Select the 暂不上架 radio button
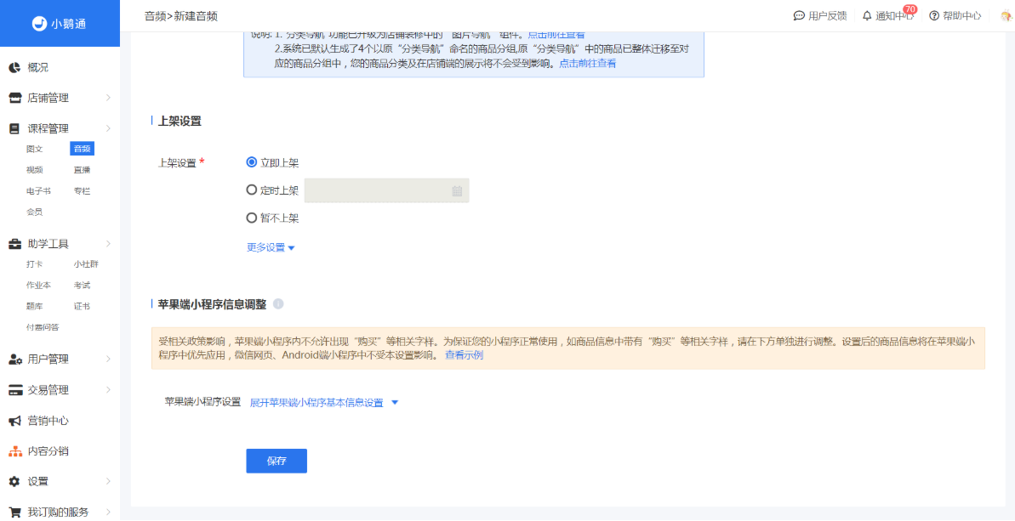 click(x=252, y=218)
